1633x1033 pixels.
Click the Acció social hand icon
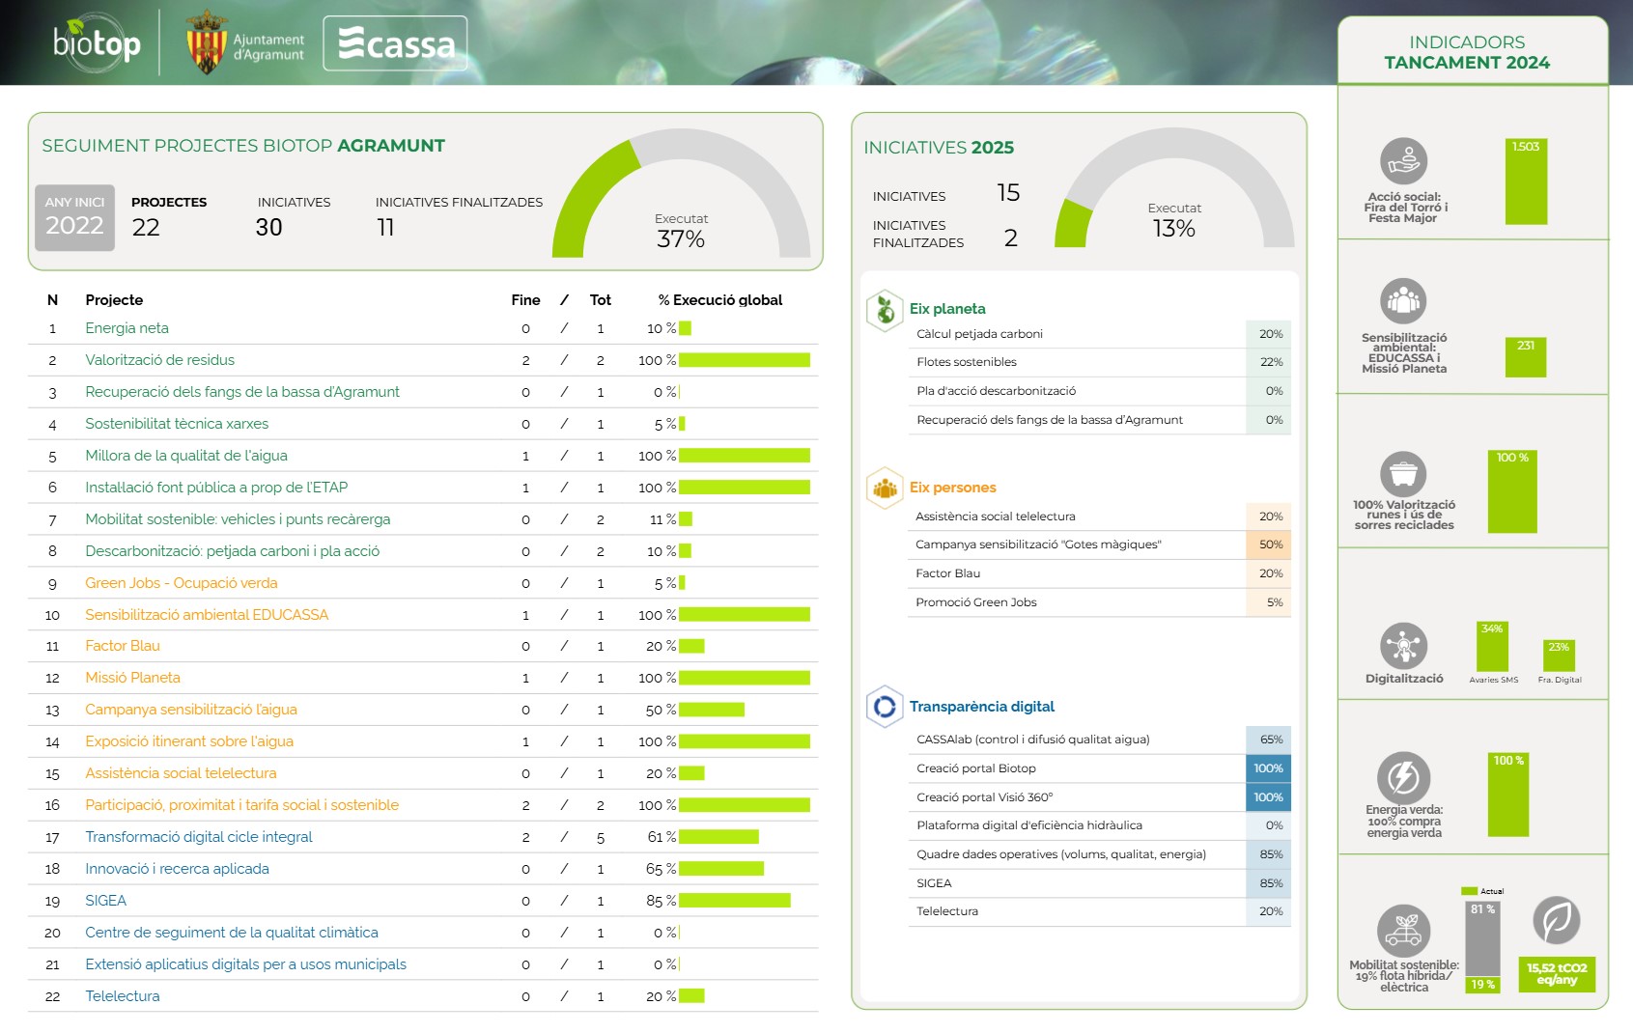click(x=1403, y=160)
